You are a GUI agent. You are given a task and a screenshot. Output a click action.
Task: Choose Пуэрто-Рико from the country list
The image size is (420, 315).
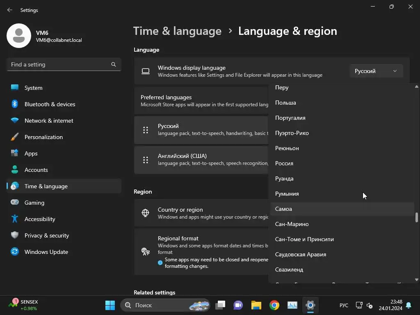click(x=342, y=133)
